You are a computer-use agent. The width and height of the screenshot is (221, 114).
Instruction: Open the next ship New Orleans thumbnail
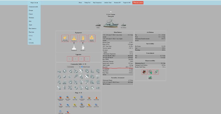123,25
